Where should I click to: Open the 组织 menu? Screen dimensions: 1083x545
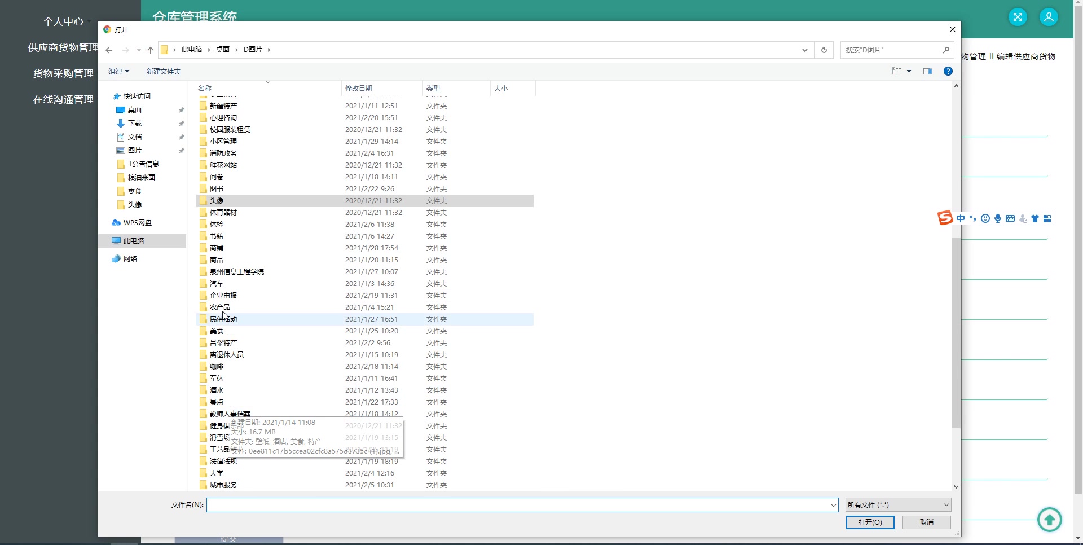[x=118, y=71]
